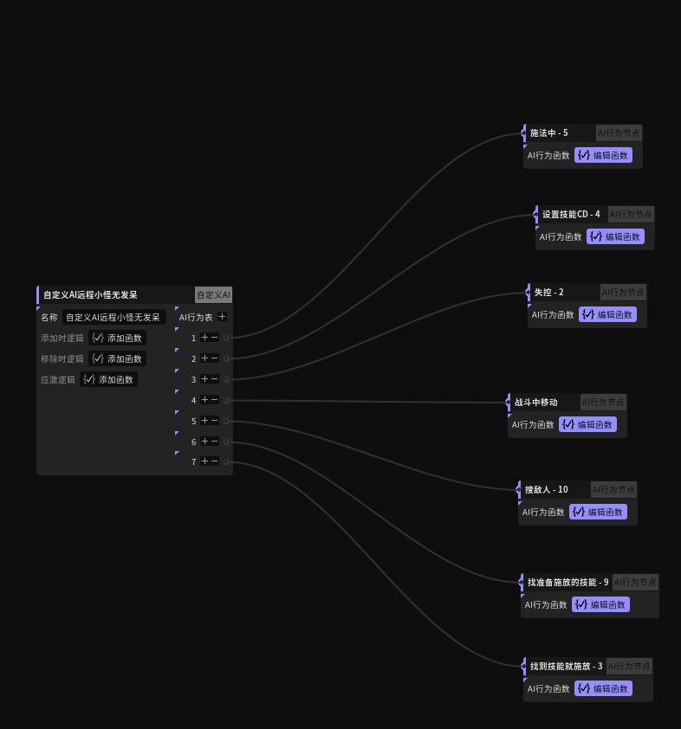Click the 自定义AI type tag
The width and height of the screenshot is (681, 729).
pos(213,294)
